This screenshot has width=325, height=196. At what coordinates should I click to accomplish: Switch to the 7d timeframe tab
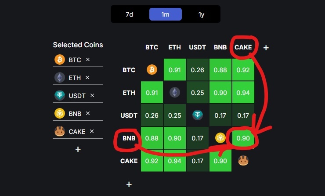coord(129,14)
